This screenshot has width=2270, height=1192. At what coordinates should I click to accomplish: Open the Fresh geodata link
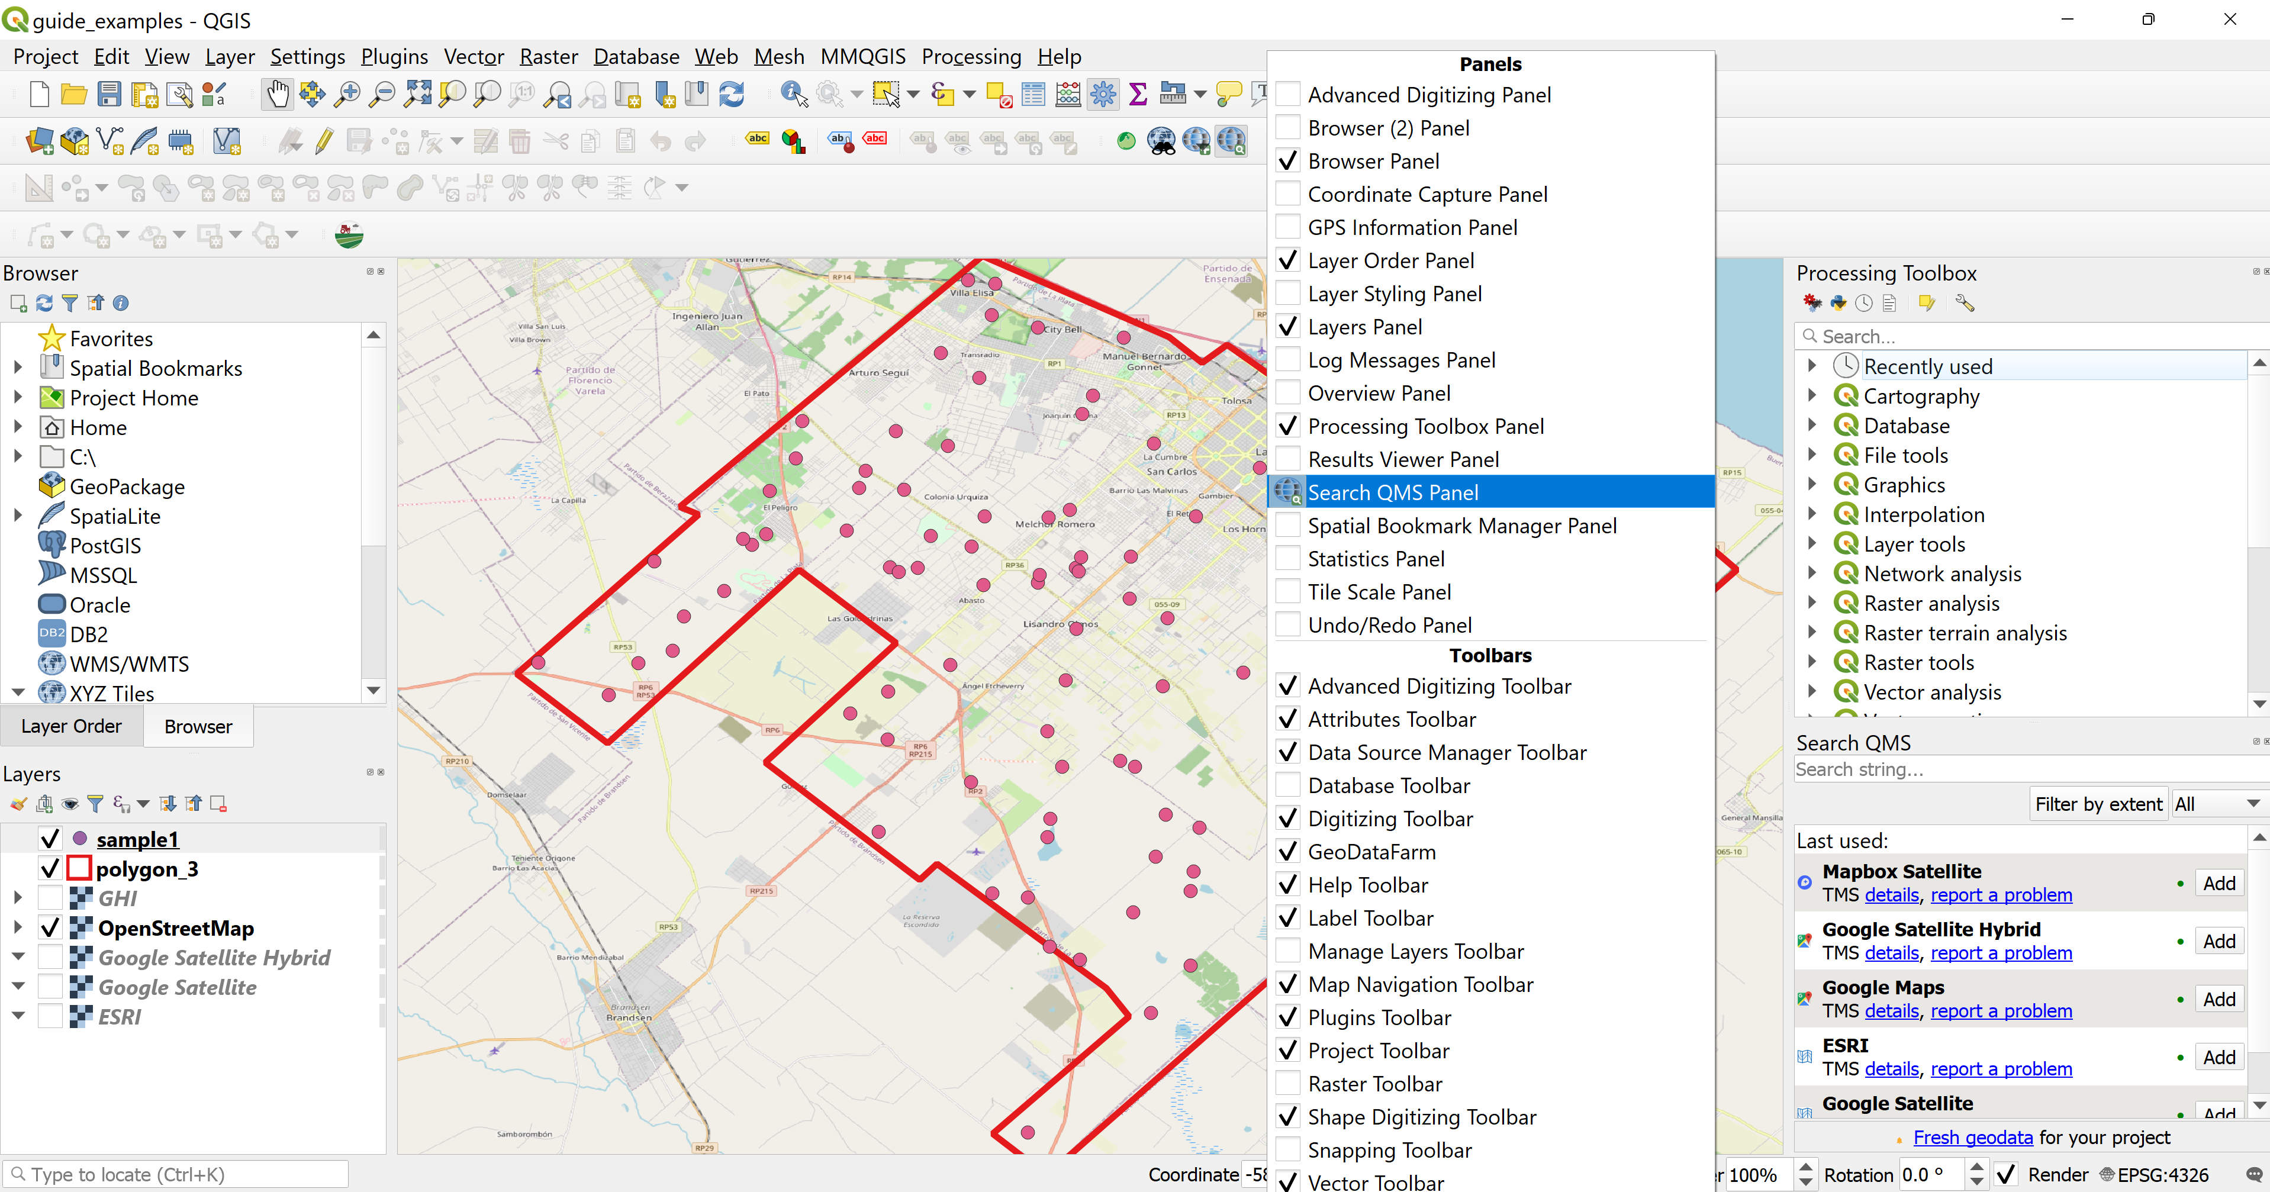tap(1972, 1138)
